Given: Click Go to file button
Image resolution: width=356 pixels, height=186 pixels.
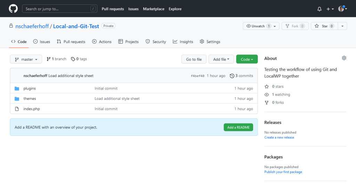Looking at the screenshot, I should [x=194, y=59].
